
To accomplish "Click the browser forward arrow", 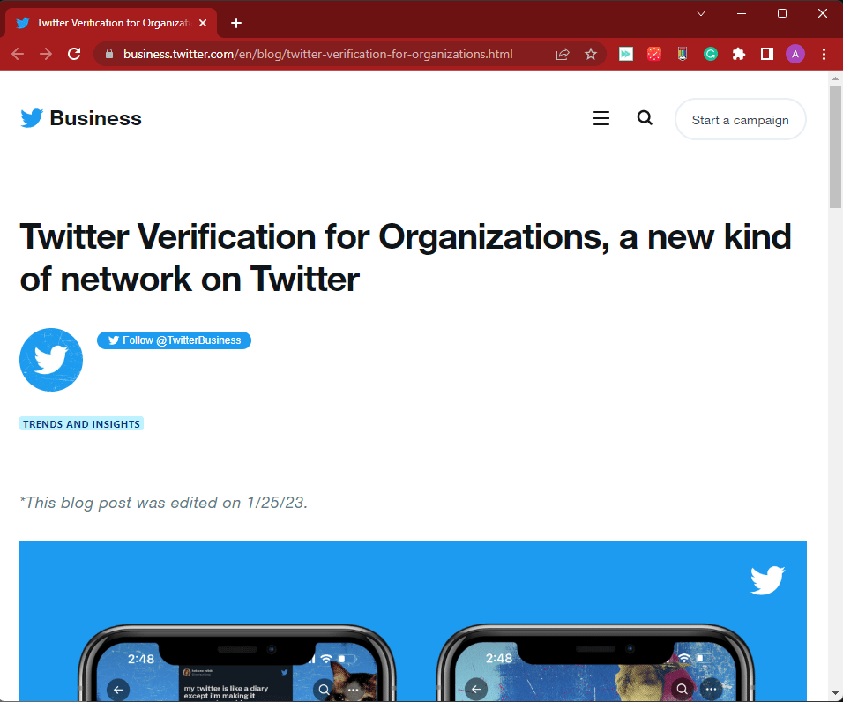I will point(46,54).
